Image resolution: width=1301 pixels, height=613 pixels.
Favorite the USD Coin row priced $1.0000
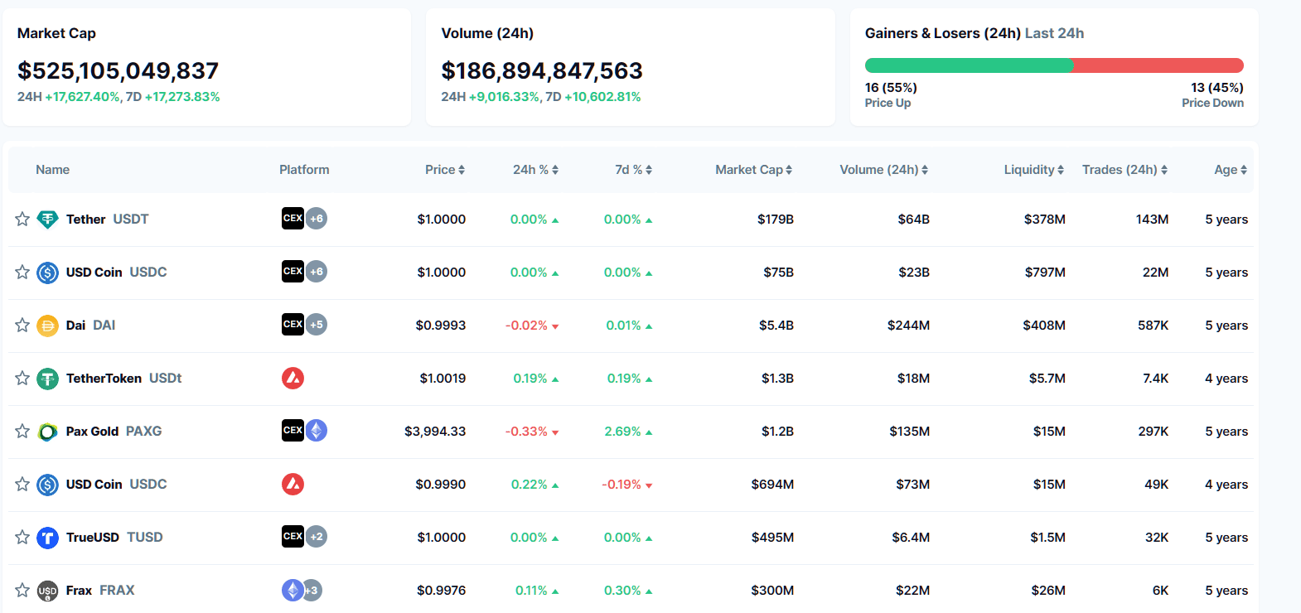[x=22, y=272]
